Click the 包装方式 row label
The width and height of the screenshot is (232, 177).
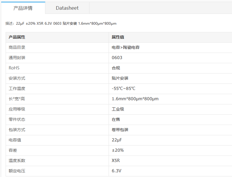point(17,130)
